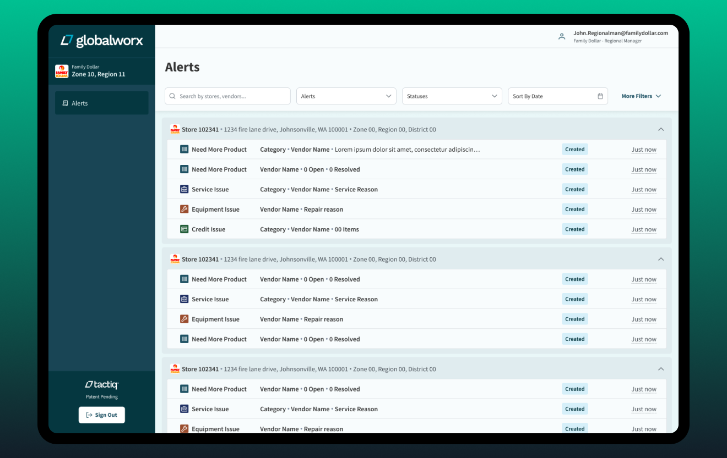Expand More Filters
Viewport: 727px width, 458px height.
642,96
